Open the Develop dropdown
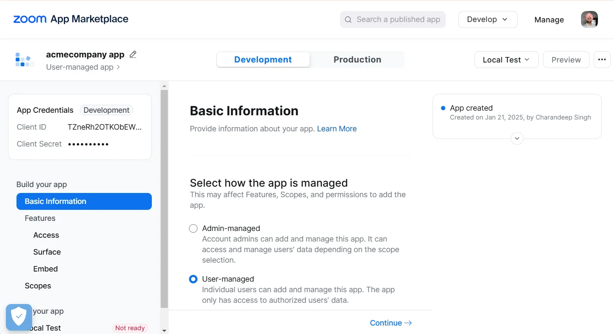This screenshot has width=614, height=334. [x=488, y=19]
